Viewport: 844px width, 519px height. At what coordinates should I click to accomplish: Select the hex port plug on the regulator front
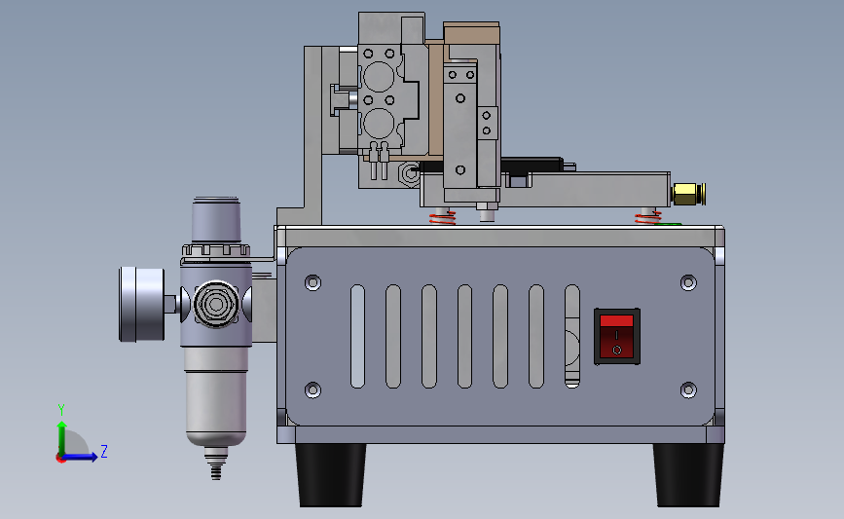(216, 304)
